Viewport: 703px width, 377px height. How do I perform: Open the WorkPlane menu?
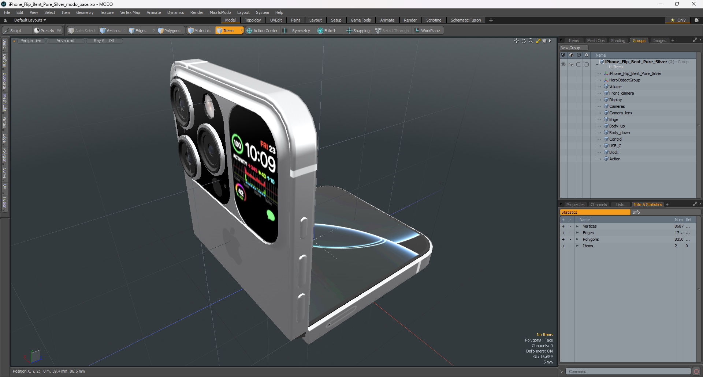click(x=428, y=31)
